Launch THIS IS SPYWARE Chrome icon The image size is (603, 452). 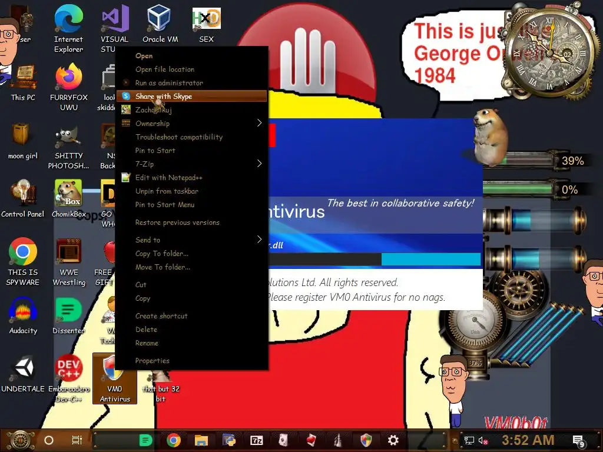point(23,262)
